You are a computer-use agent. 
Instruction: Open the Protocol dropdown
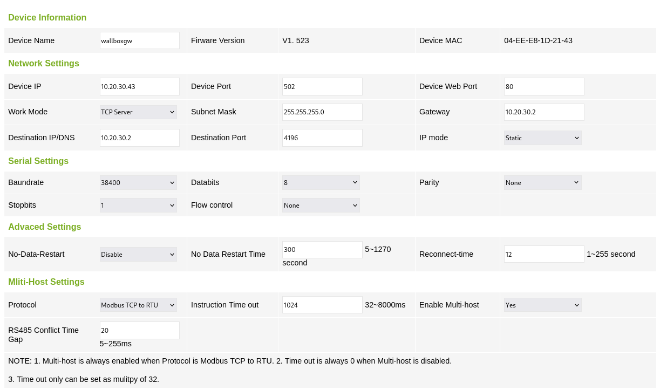pyautogui.click(x=138, y=305)
